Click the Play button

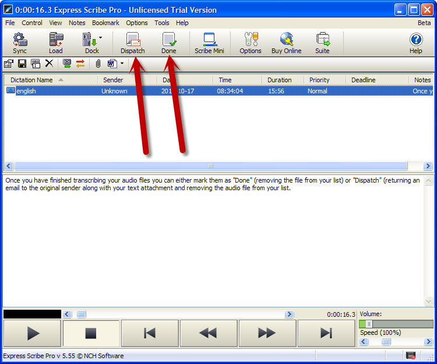pos(32,333)
